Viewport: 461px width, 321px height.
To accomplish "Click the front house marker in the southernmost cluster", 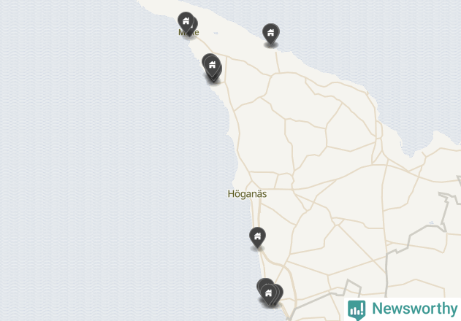I will pos(268,294).
